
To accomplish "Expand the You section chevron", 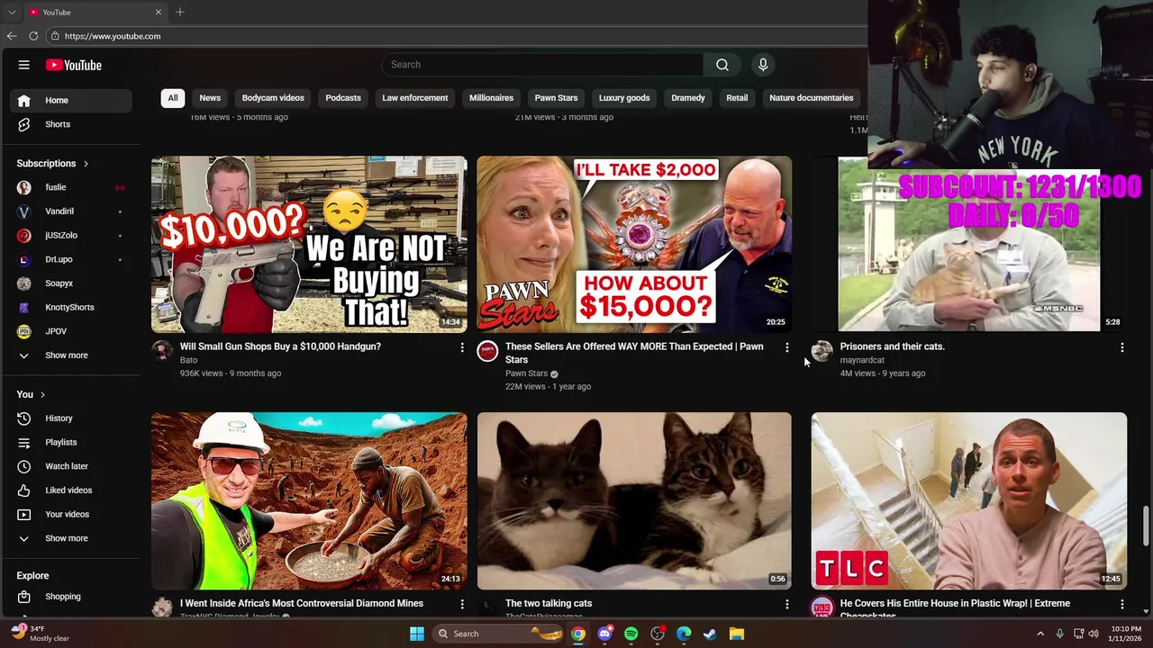I will 42,394.
